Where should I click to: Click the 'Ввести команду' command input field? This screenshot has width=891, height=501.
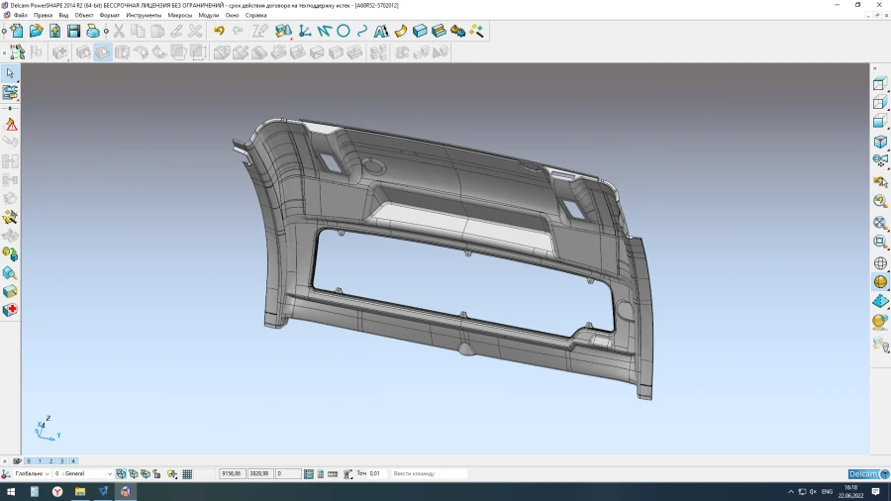click(x=428, y=474)
